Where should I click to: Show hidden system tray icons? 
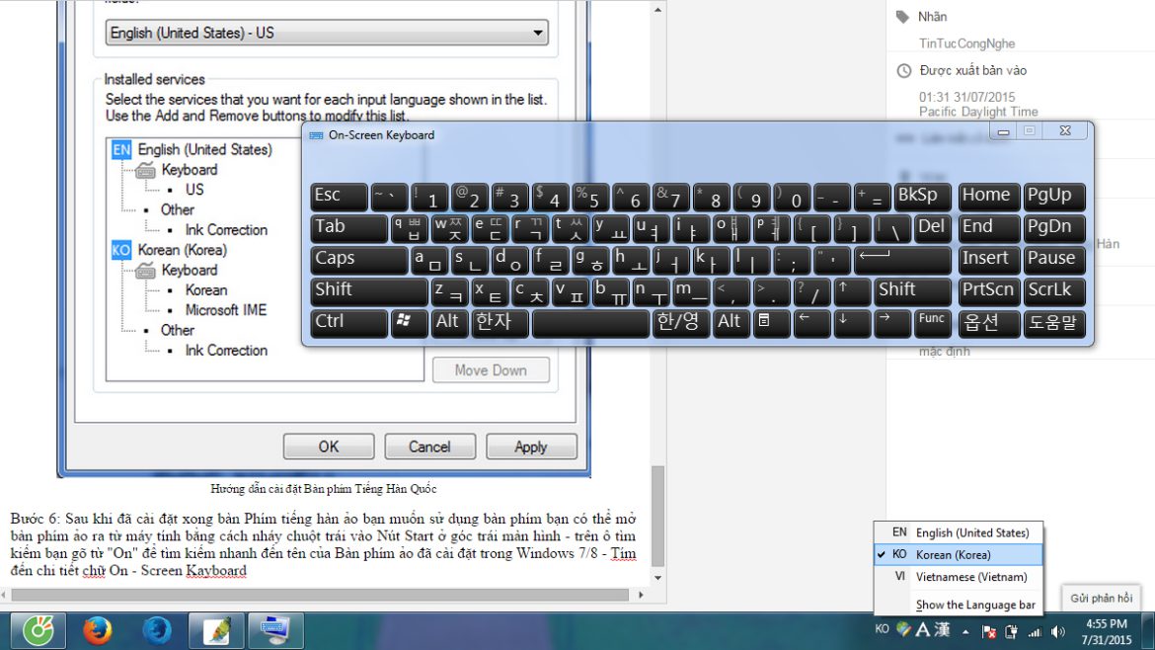coord(965,630)
